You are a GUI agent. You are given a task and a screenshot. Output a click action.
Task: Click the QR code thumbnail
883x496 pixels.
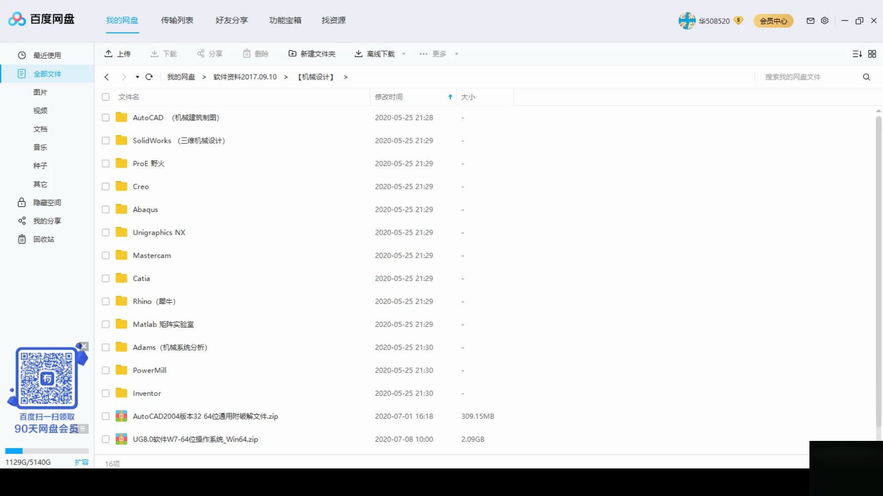click(47, 378)
